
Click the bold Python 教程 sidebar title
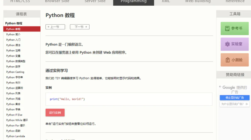14,23
